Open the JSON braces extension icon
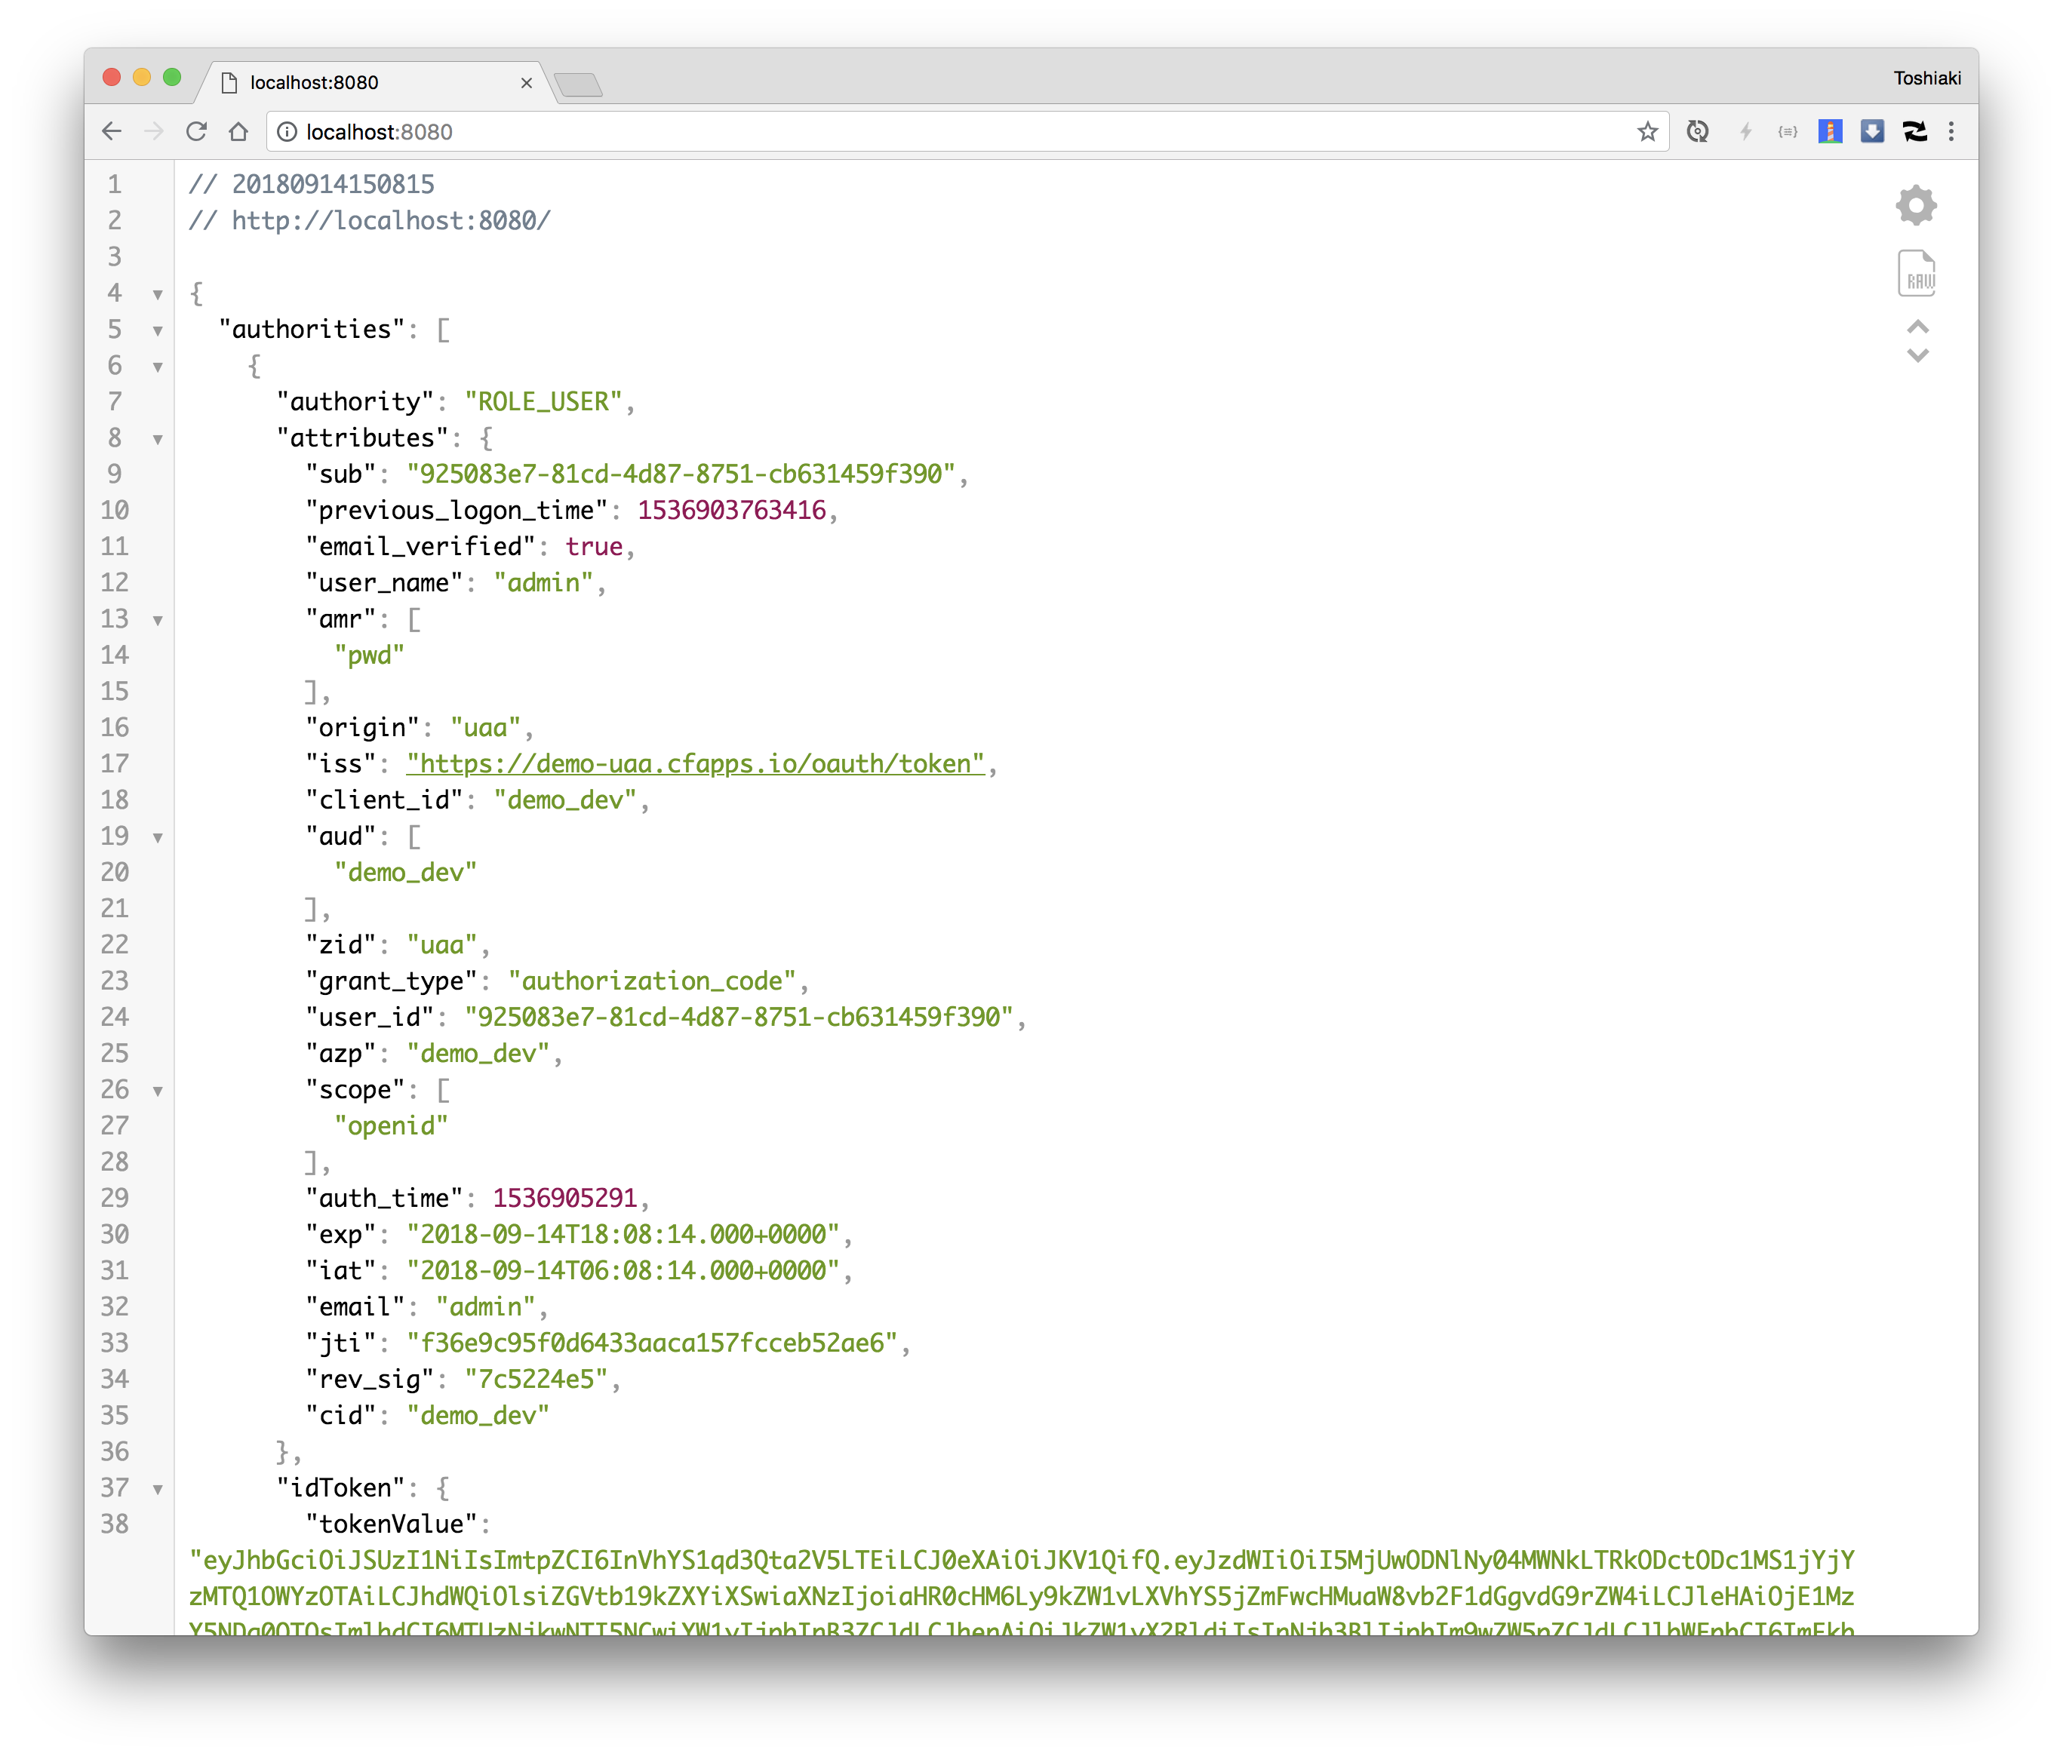The width and height of the screenshot is (2063, 1756). [x=1788, y=131]
